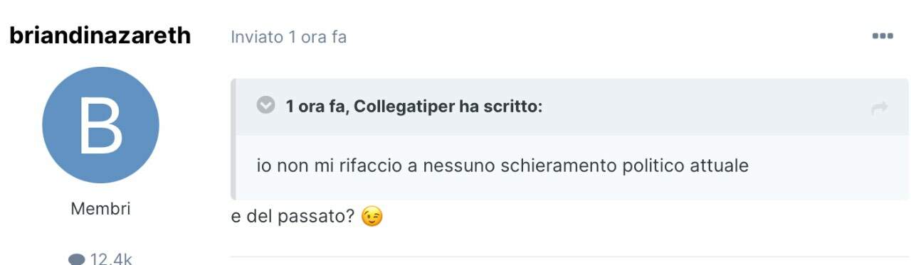Click the '12.4k' post count number
The height and width of the screenshot is (265, 911).
coord(111,259)
